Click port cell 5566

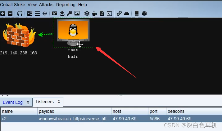pos(157,119)
